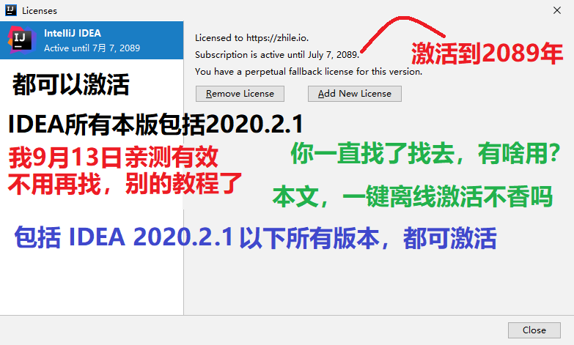Image resolution: width=574 pixels, height=345 pixels.
Task: Click the Remove License button
Action: (x=240, y=94)
